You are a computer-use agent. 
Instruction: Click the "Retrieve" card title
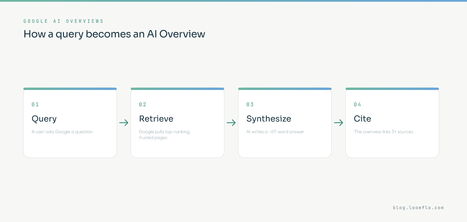click(156, 119)
